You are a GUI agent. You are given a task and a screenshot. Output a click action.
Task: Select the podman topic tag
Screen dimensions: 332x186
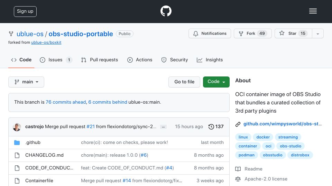[x=247, y=155]
